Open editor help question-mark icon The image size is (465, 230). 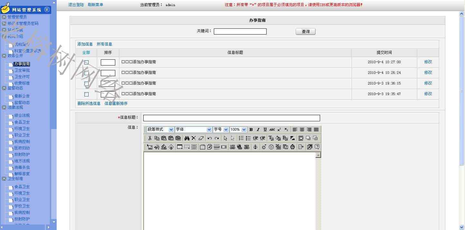(x=317, y=147)
